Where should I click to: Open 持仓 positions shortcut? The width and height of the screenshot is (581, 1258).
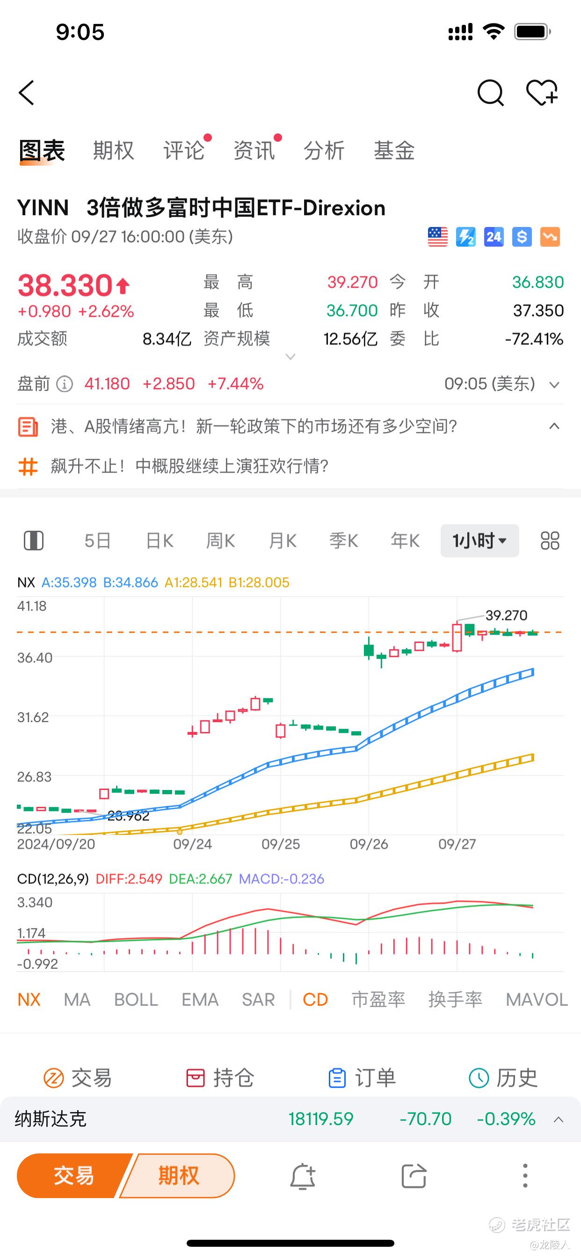[220, 1077]
